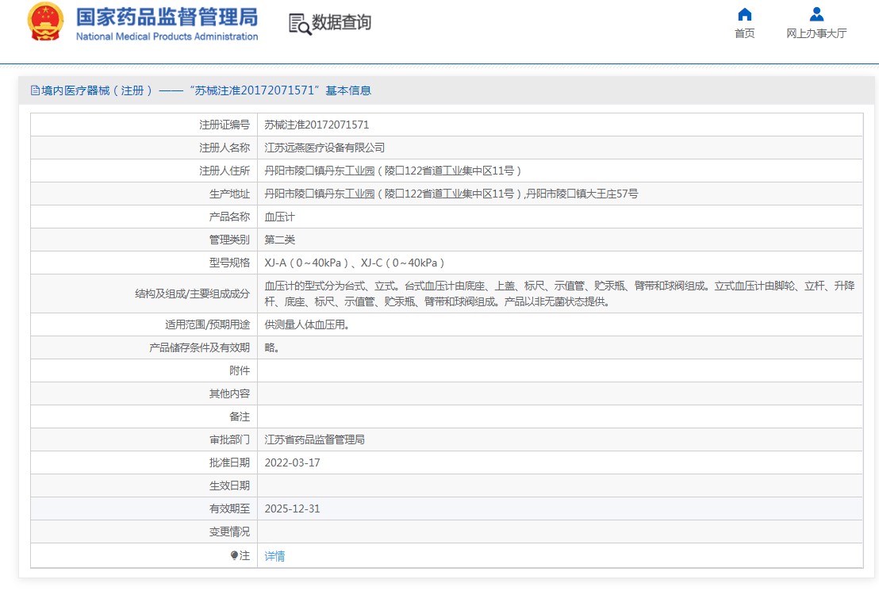Viewport: 879px width, 591px height.
Task: Select 供测量人体血压用。 value
Action: pyautogui.click(x=307, y=324)
